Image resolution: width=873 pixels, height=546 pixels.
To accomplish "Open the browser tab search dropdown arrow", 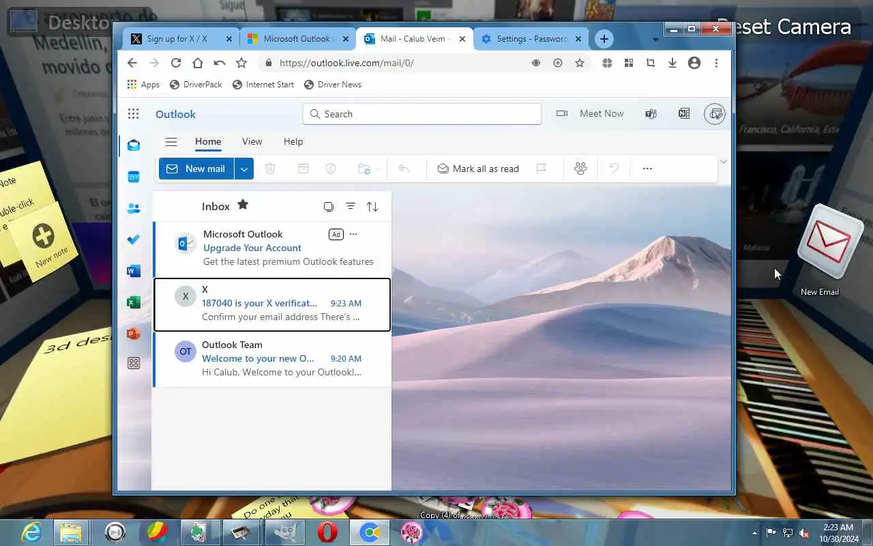I will (x=655, y=40).
